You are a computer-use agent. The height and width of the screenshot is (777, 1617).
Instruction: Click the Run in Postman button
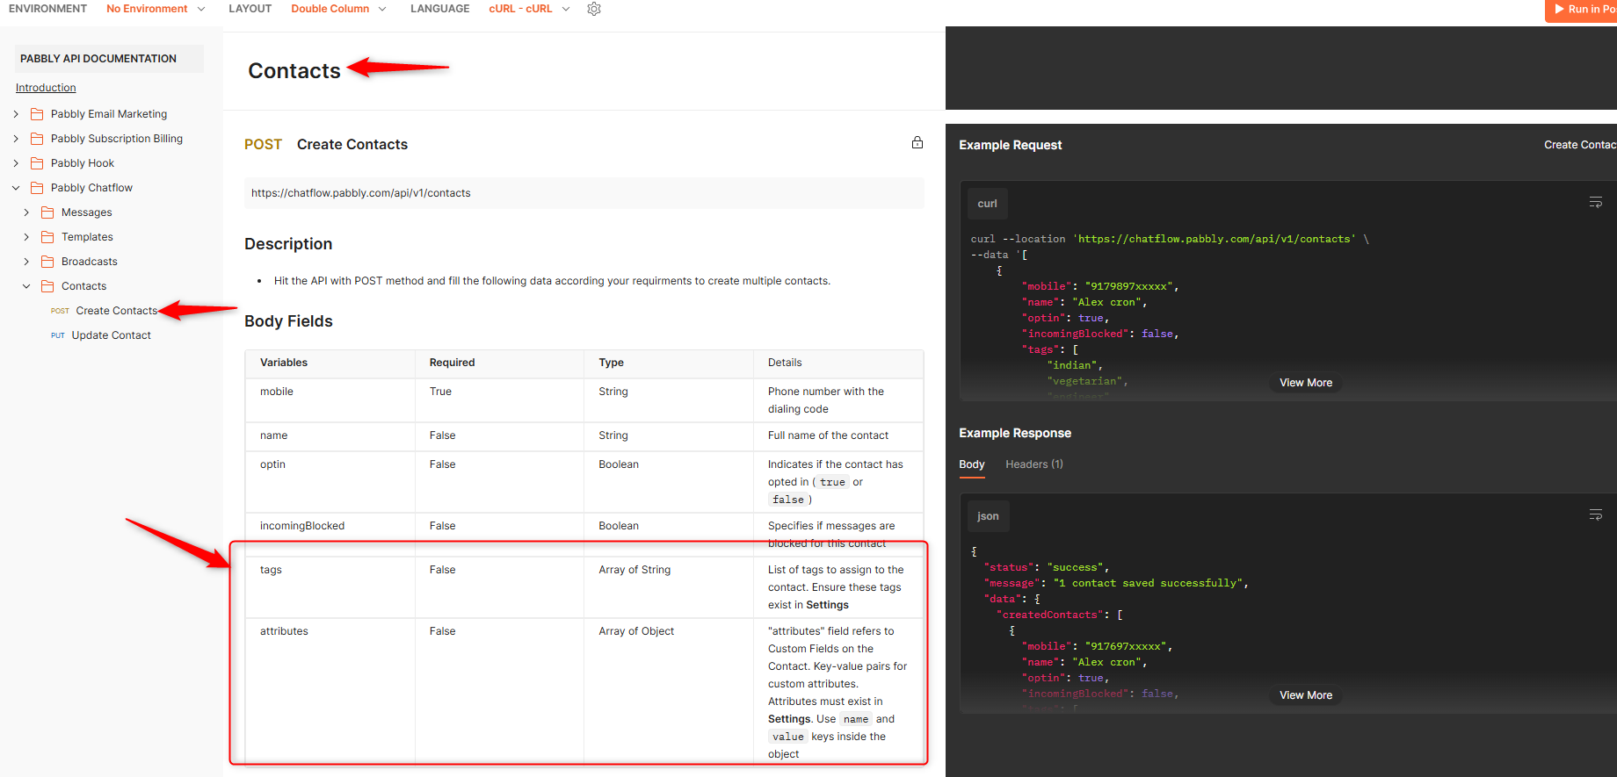1582,10
